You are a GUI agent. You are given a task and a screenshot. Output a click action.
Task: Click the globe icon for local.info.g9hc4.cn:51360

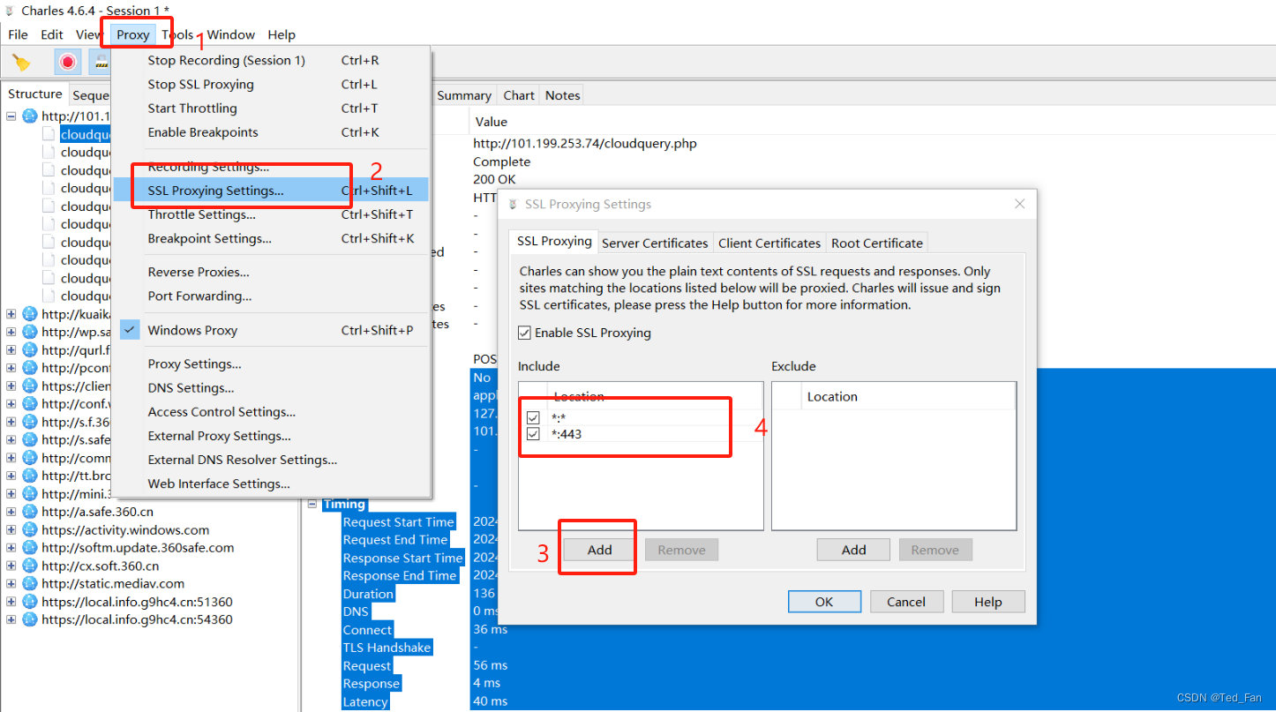click(x=30, y=602)
